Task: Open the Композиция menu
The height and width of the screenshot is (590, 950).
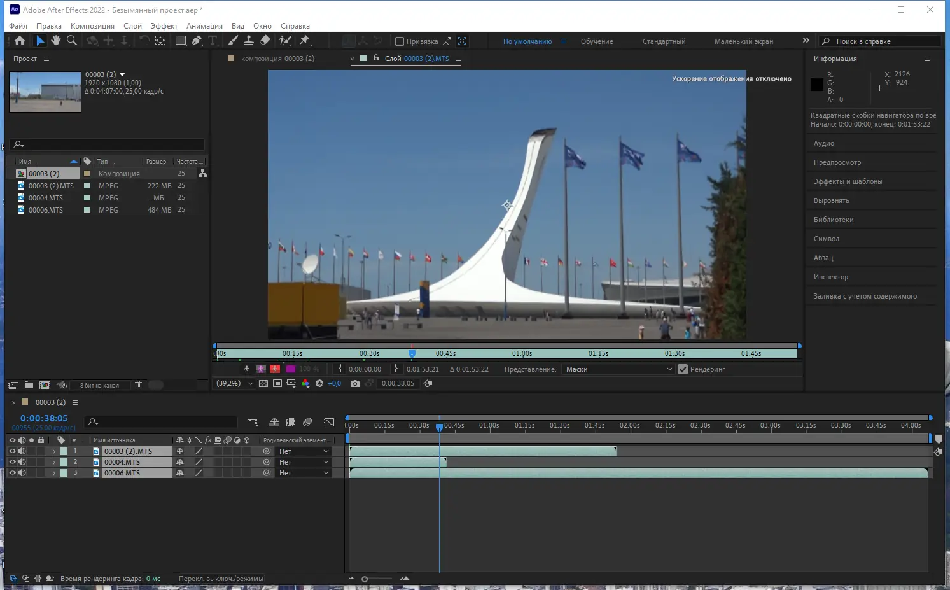Action: click(92, 26)
